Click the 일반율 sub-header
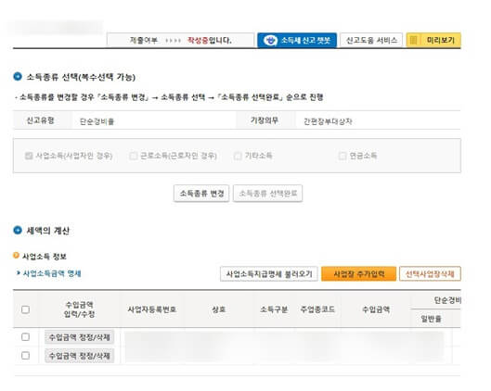Image resolution: width=491 pixels, height=391 pixels. tap(431, 319)
